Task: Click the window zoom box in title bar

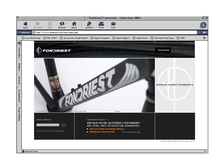Action: pos(203,18)
